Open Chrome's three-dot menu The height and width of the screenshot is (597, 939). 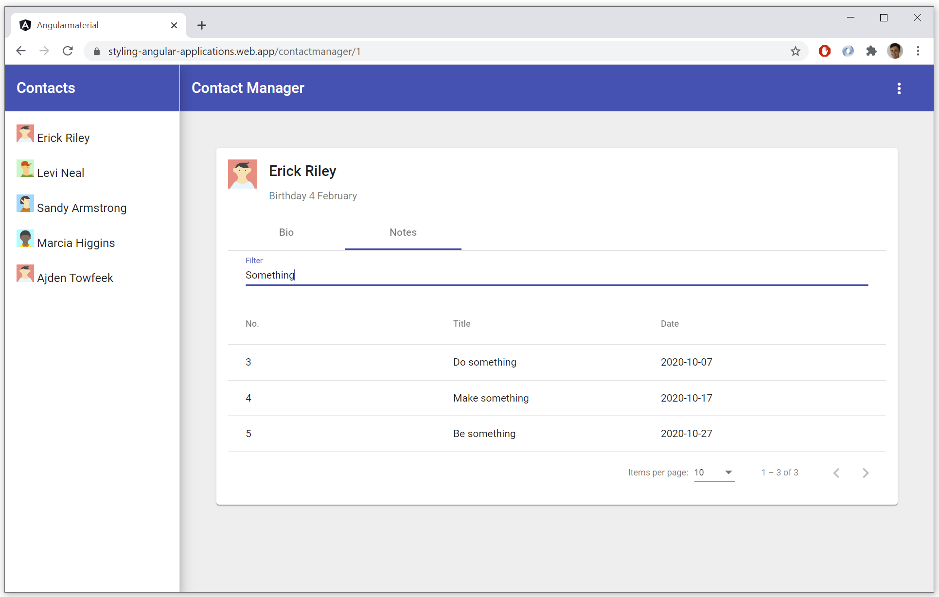tap(918, 51)
